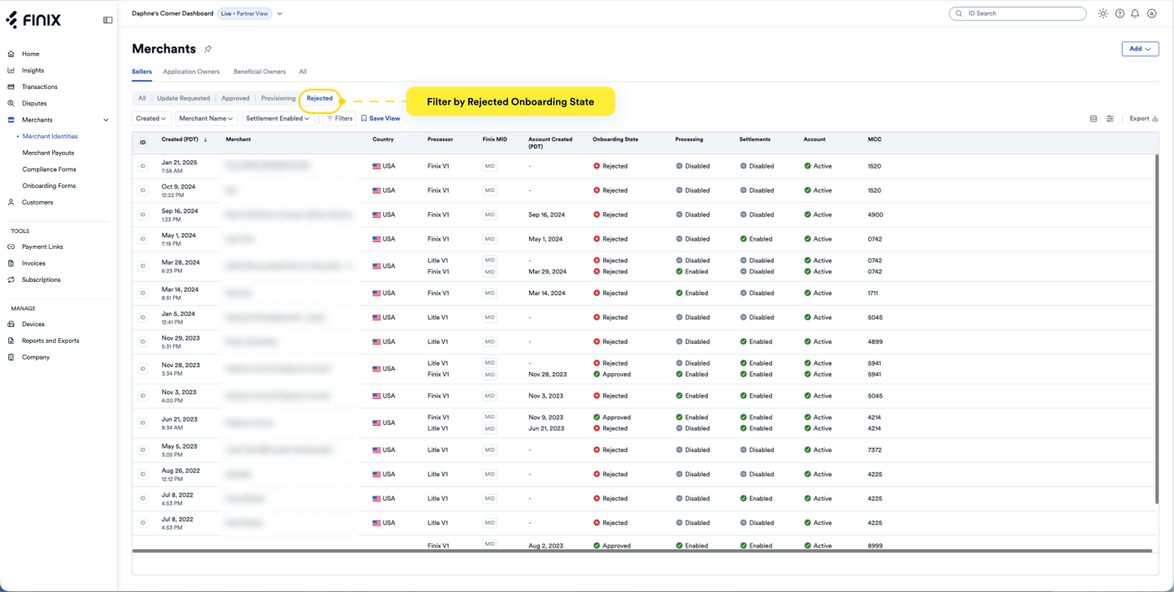Expand the Created filter dropdown
This screenshot has height=592, width=1174.
[x=152, y=119]
